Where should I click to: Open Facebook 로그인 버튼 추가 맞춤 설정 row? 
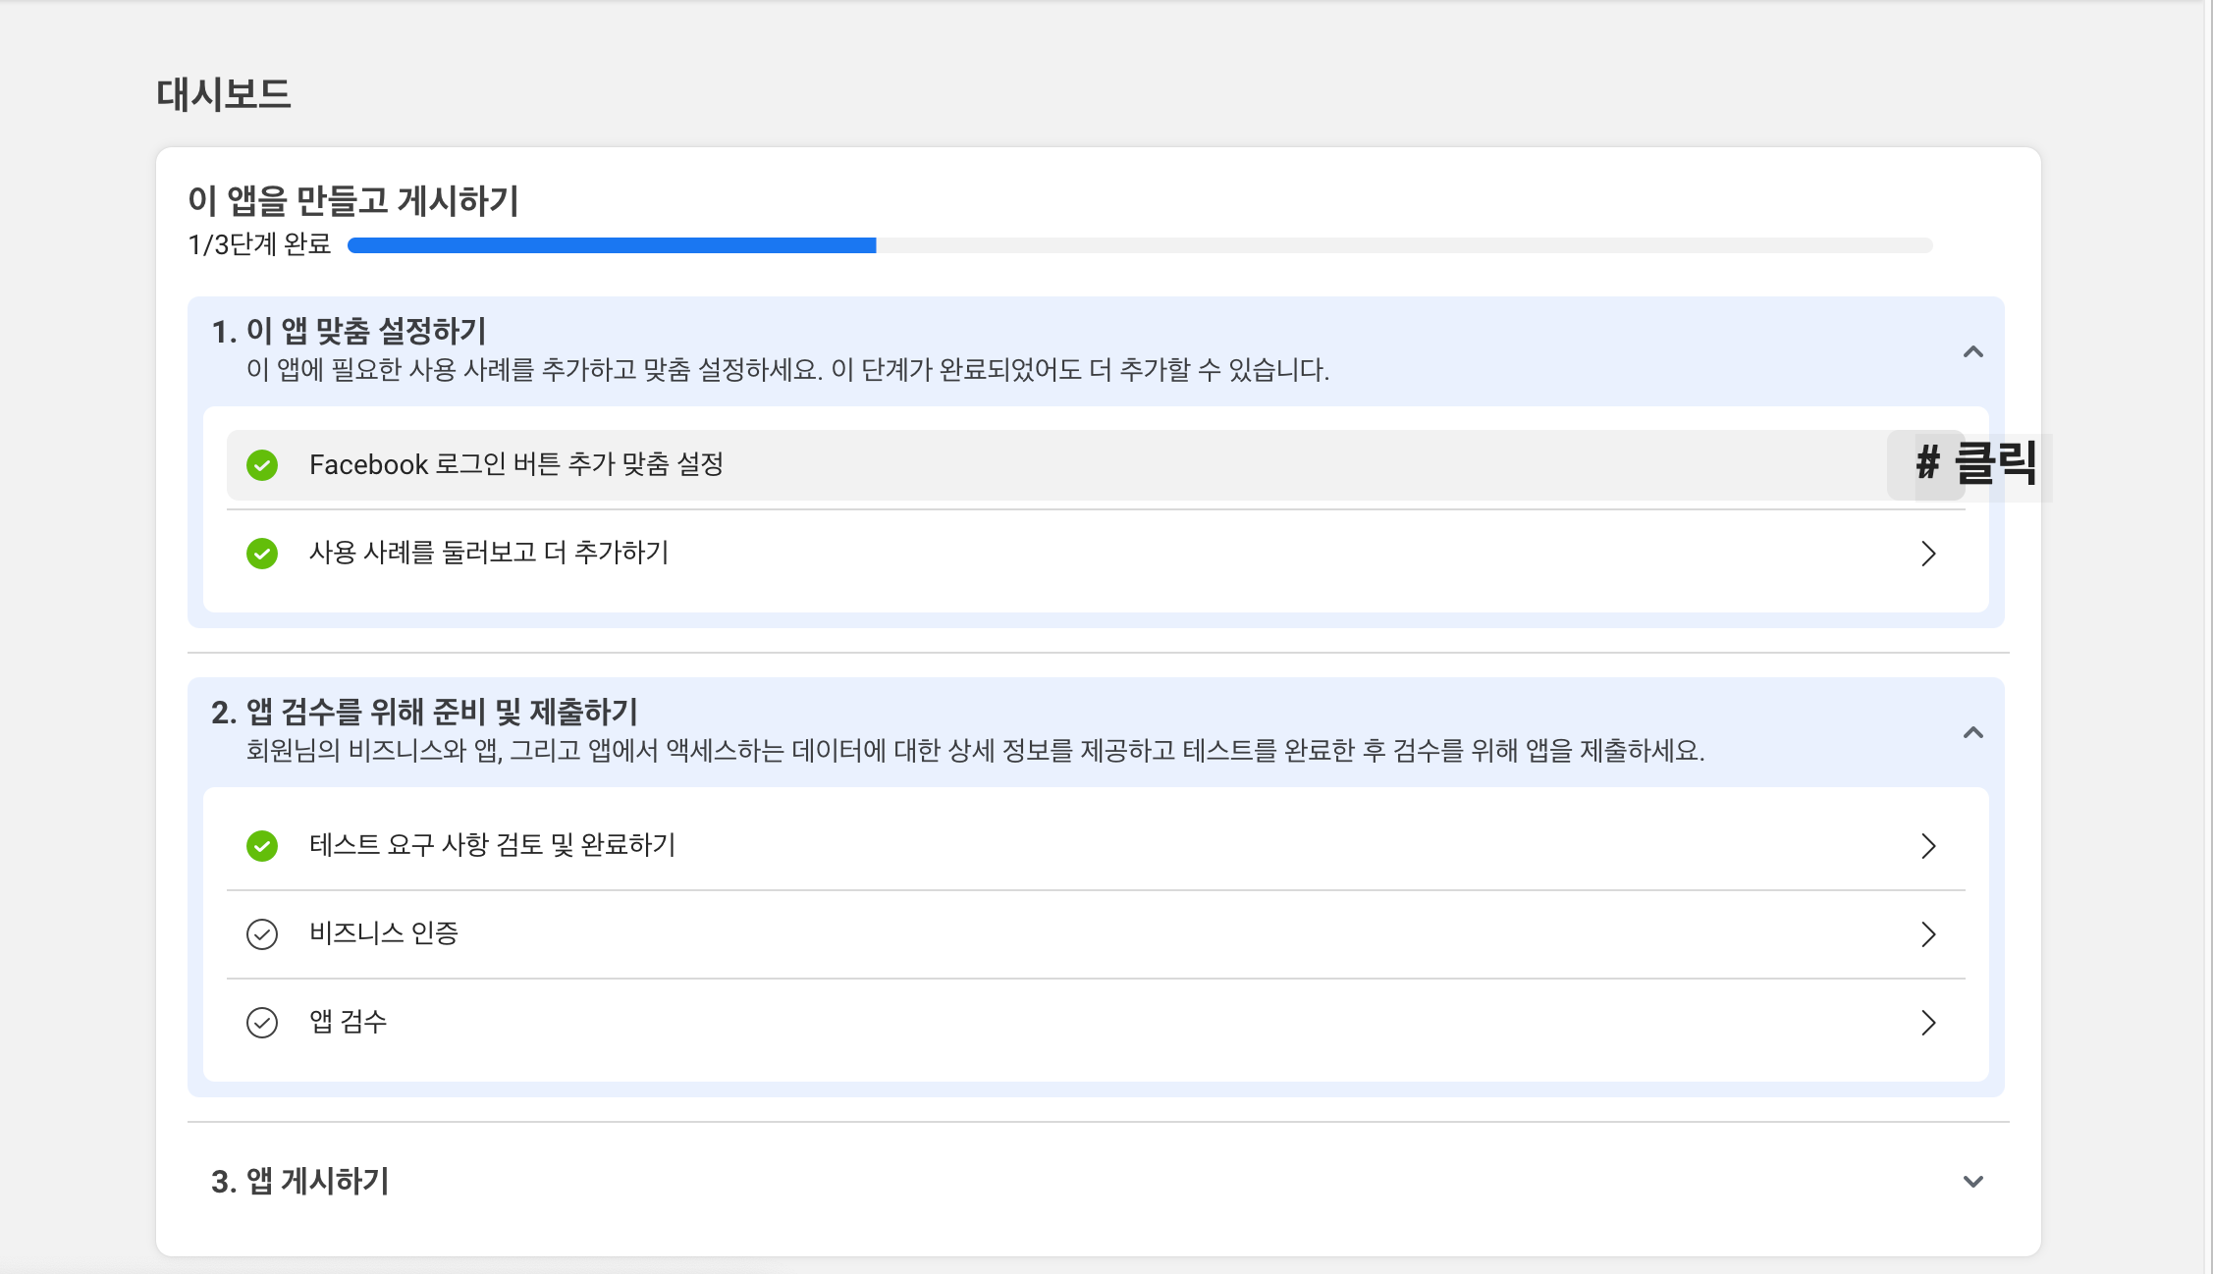coord(1096,465)
